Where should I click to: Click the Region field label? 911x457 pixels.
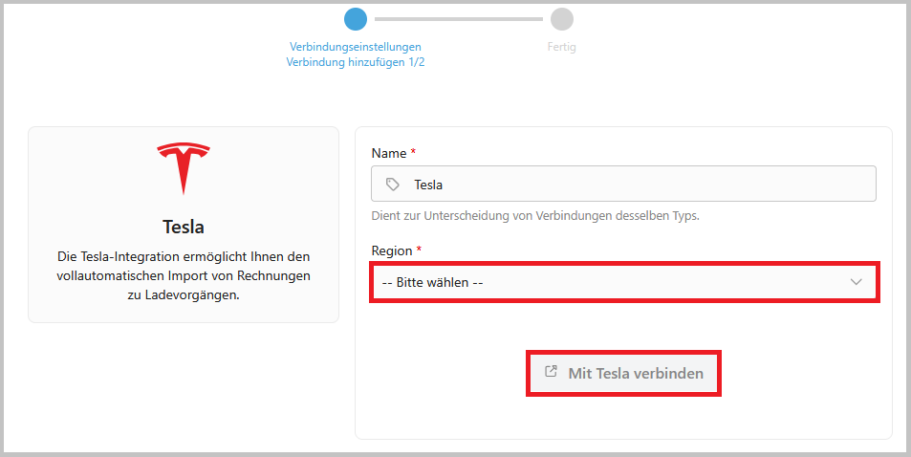pos(392,250)
